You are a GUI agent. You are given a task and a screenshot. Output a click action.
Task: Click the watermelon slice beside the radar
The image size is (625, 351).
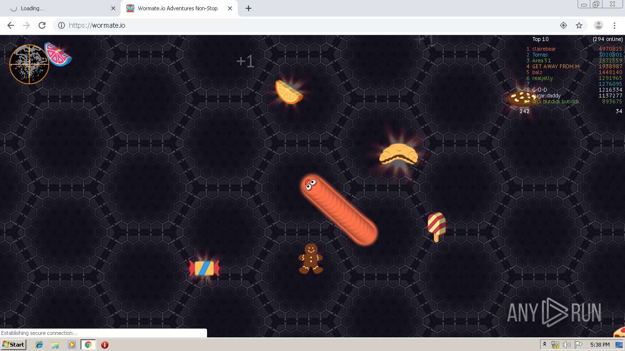pos(58,54)
